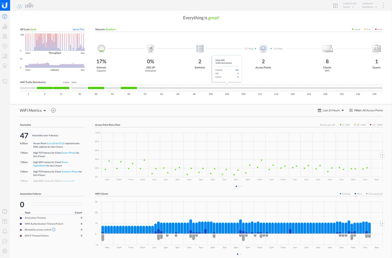Open the live chat bubble icon
This screenshot has height=258, width=392.
[x=5, y=241]
